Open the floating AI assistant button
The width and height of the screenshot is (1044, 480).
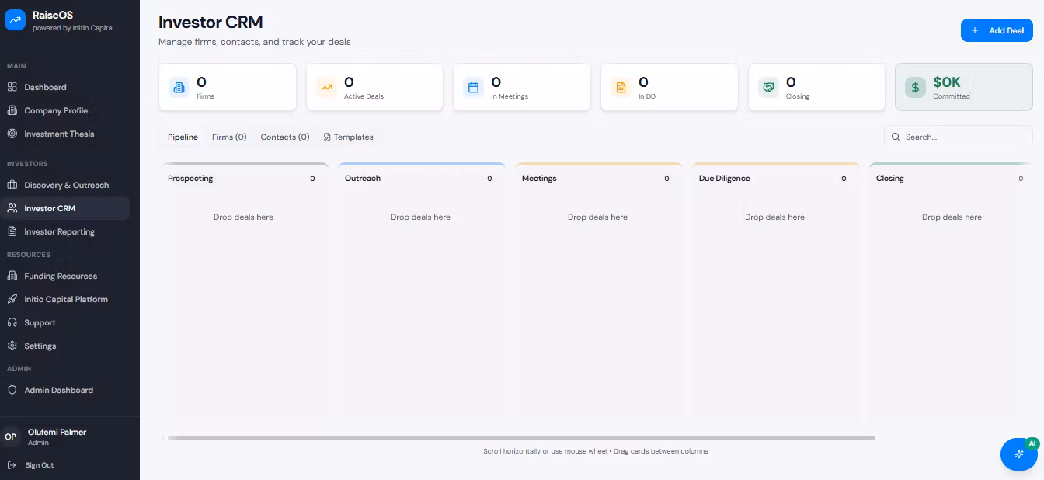tap(1019, 454)
